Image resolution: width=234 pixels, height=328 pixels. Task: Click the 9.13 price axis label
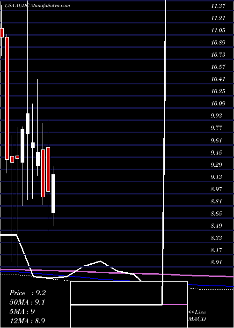pyautogui.click(x=216, y=177)
